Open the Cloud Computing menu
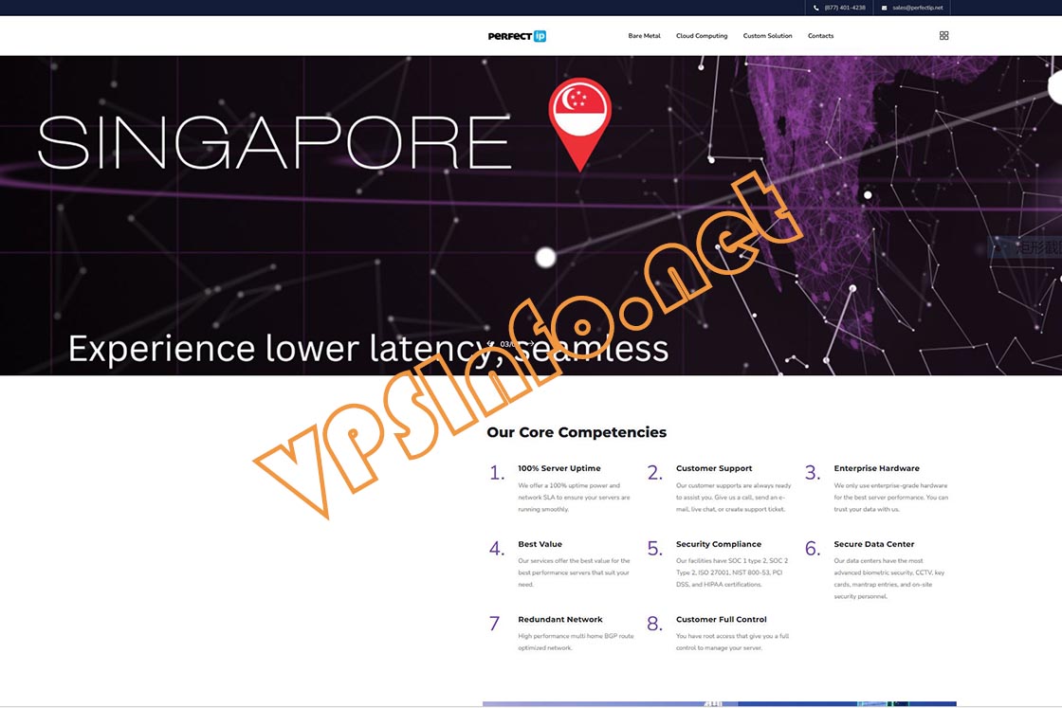The width and height of the screenshot is (1062, 708). click(702, 36)
